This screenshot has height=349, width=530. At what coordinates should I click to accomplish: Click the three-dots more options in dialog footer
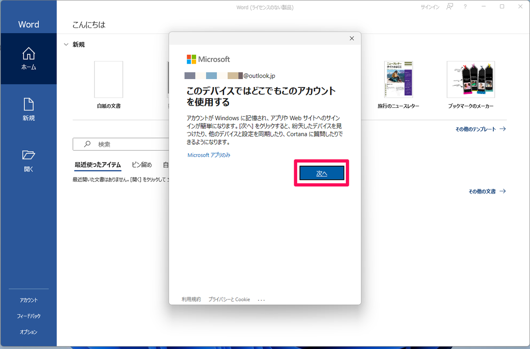coord(261,300)
